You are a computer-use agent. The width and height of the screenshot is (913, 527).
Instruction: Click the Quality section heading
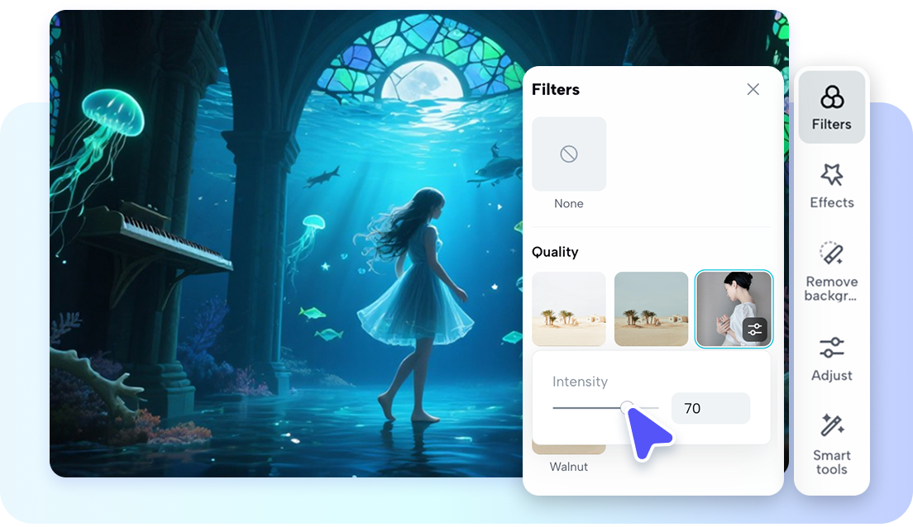click(x=555, y=252)
